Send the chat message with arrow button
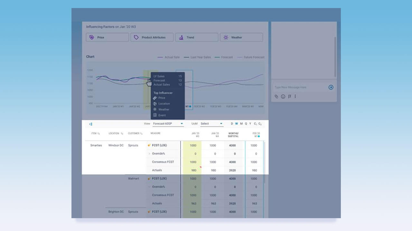 pos(331,87)
